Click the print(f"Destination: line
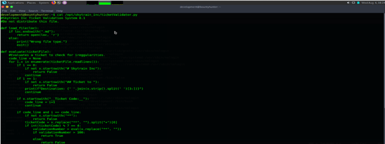The width and height of the screenshot is (385, 144). click(84, 89)
